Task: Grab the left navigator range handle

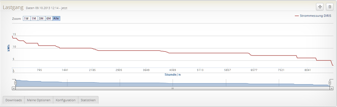Action: [16, 83]
